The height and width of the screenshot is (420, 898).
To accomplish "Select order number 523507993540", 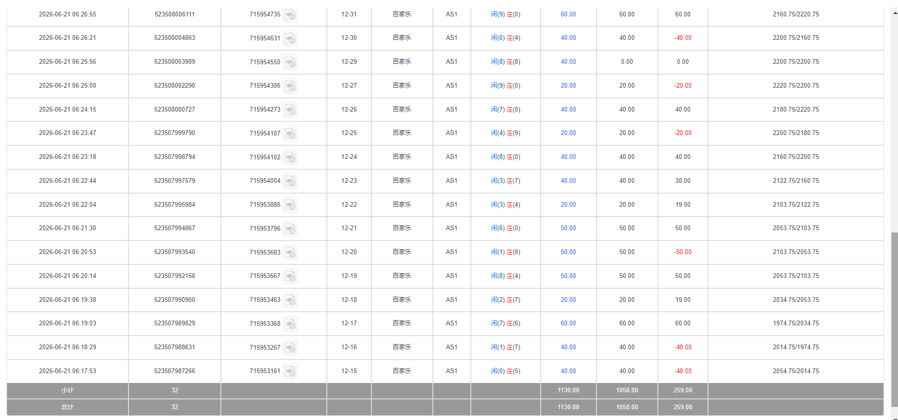I will 174,252.
